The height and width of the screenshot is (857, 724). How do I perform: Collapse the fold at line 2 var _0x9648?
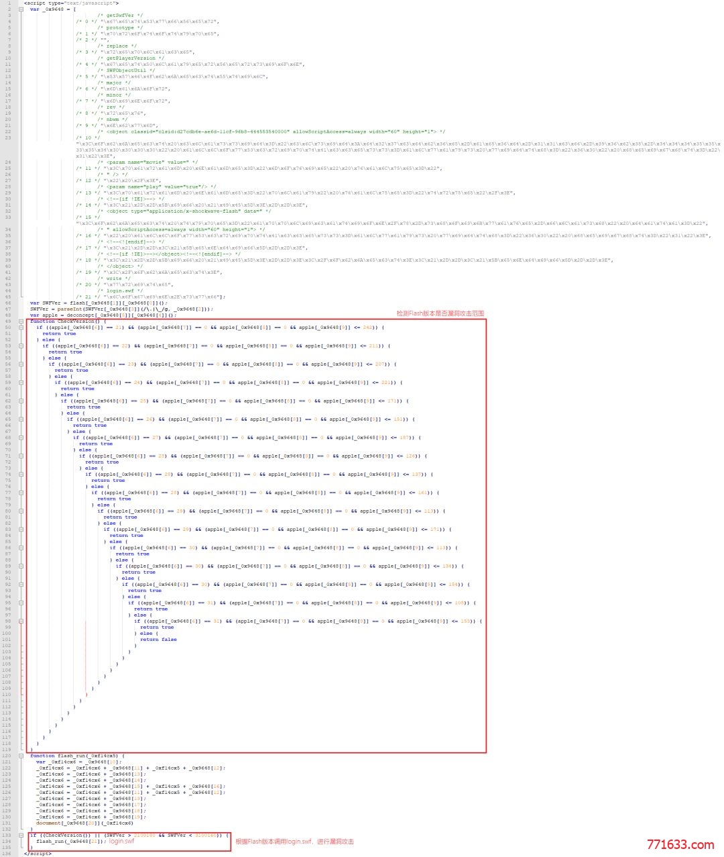tap(21, 9)
